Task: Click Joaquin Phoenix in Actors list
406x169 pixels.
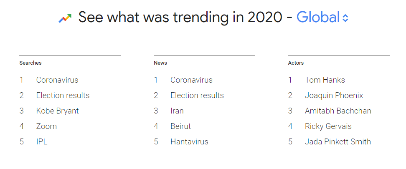Action: [334, 96]
